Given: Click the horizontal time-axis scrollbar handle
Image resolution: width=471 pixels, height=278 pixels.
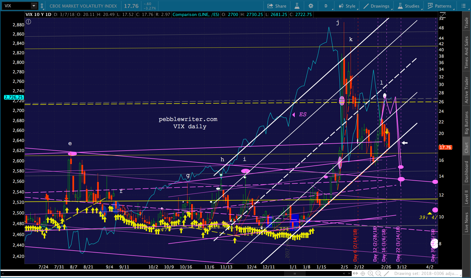Looking at the screenshot, I should [x=295, y=274].
